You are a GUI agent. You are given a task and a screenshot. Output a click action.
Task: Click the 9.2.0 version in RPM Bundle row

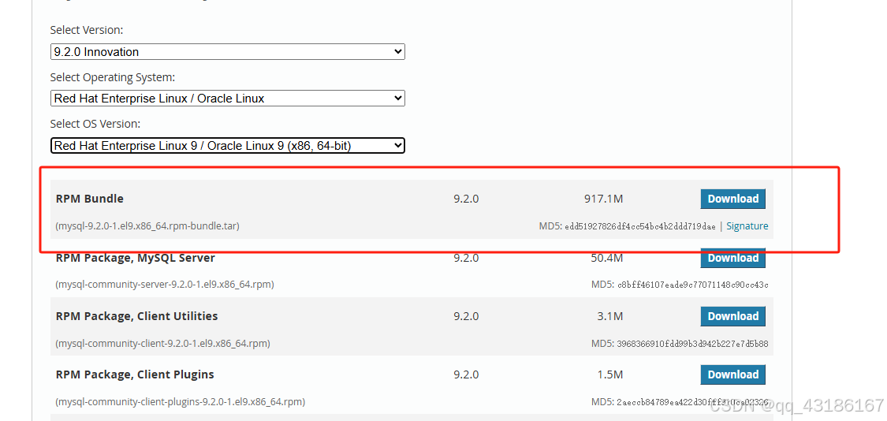click(466, 199)
